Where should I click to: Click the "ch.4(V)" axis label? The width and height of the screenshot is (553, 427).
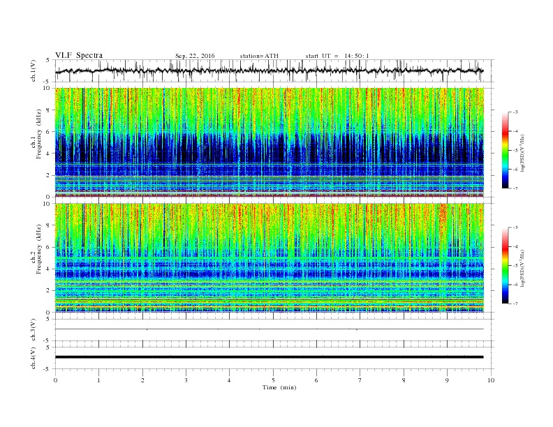pyautogui.click(x=34, y=358)
